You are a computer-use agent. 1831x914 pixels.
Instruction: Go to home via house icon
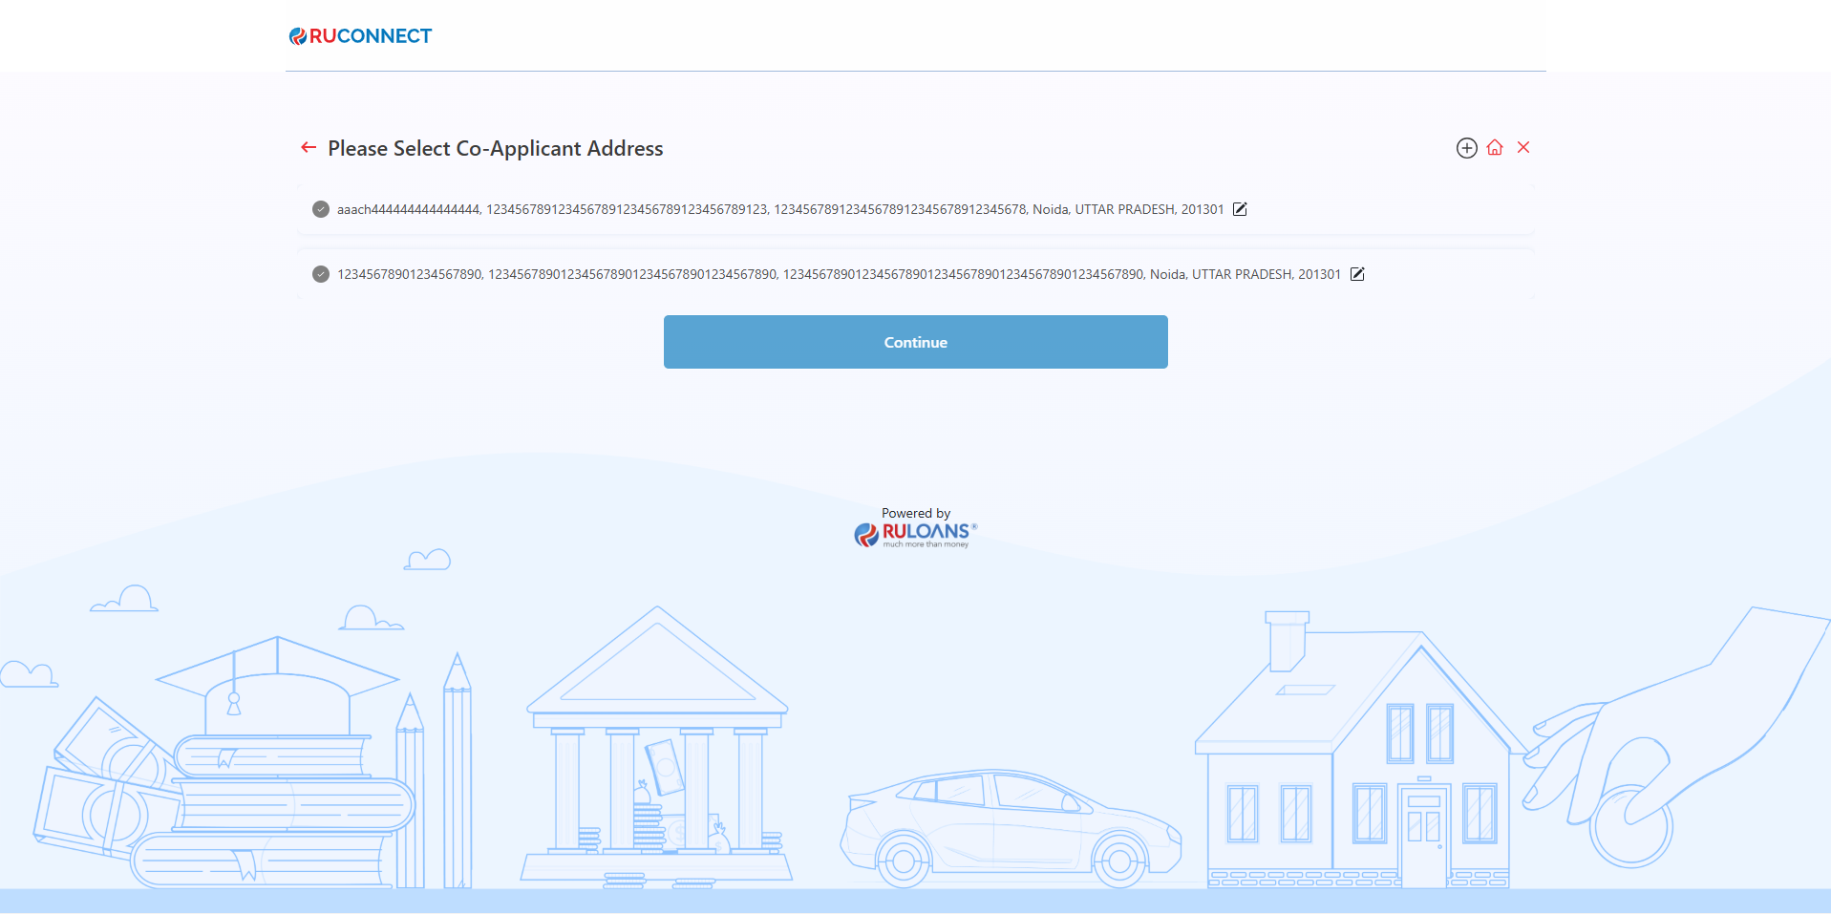1495,147
